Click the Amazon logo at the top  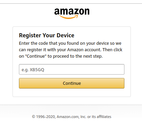(x=72, y=13)
